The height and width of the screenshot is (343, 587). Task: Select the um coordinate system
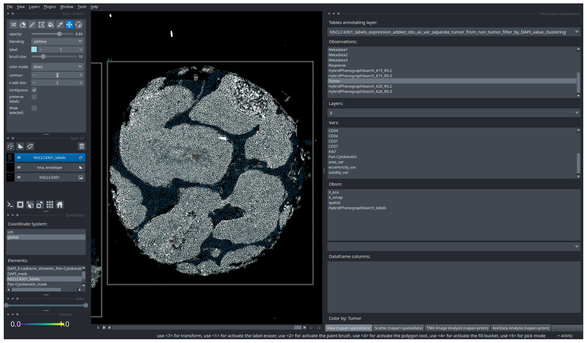point(46,232)
